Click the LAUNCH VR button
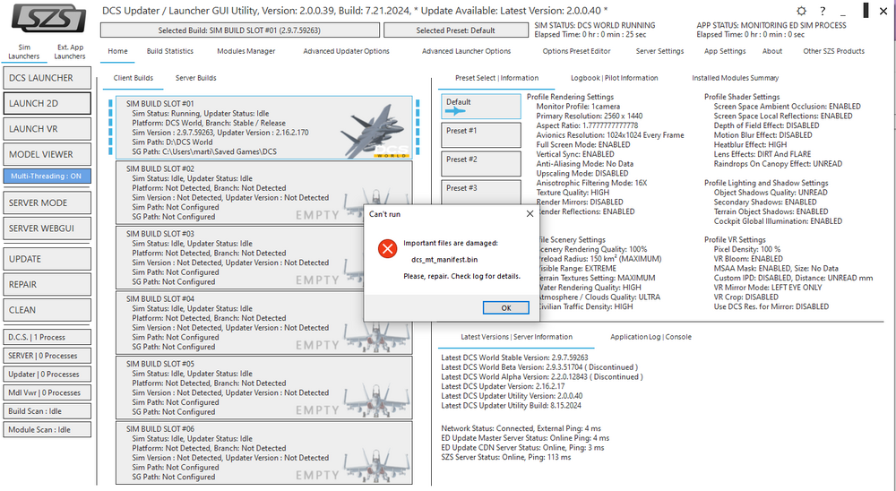896x491 pixels. click(x=47, y=129)
